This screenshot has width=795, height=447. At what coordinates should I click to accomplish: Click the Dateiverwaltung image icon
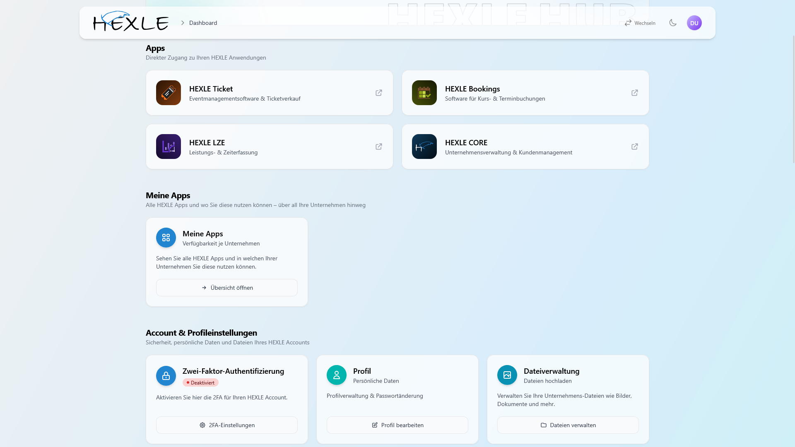tap(507, 375)
